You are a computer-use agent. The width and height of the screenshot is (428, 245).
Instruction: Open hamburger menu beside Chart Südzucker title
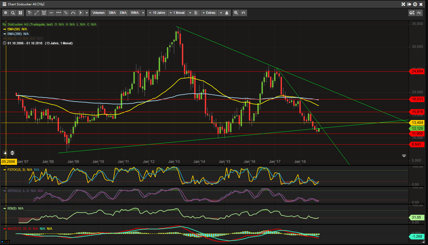(4, 4)
